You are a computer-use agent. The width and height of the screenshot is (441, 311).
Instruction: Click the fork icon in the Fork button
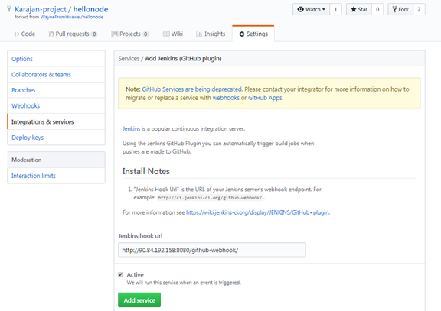pyautogui.click(x=394, y=9)
